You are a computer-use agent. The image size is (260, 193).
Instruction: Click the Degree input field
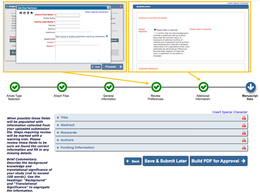tap(68, 26)
